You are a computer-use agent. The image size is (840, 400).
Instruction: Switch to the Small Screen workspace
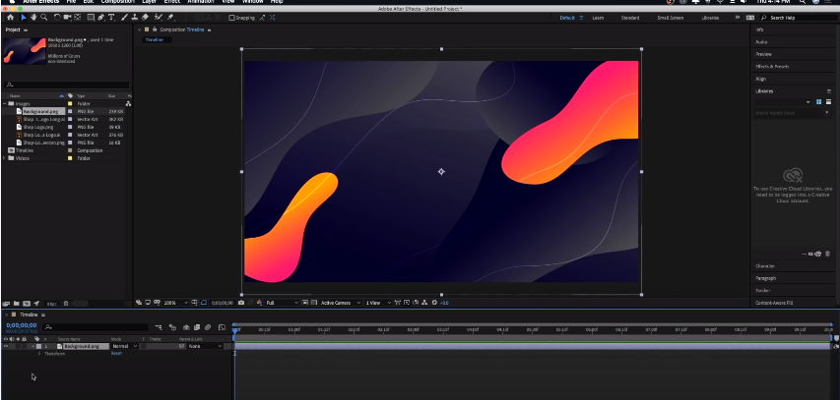[x=671, y=18]
